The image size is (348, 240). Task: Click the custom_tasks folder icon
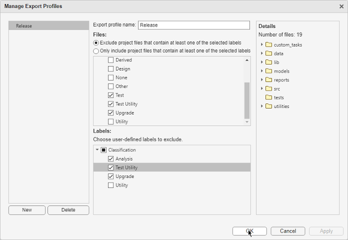pyautogui.click(x=268, y=45)
